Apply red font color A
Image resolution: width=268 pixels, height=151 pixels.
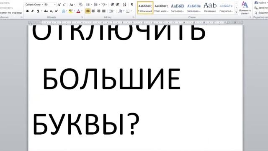pyautogui.click(x=78, y=11)
